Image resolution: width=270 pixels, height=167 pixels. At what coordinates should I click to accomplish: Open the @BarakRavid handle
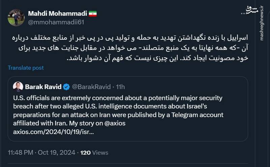[x=91, y=87]
